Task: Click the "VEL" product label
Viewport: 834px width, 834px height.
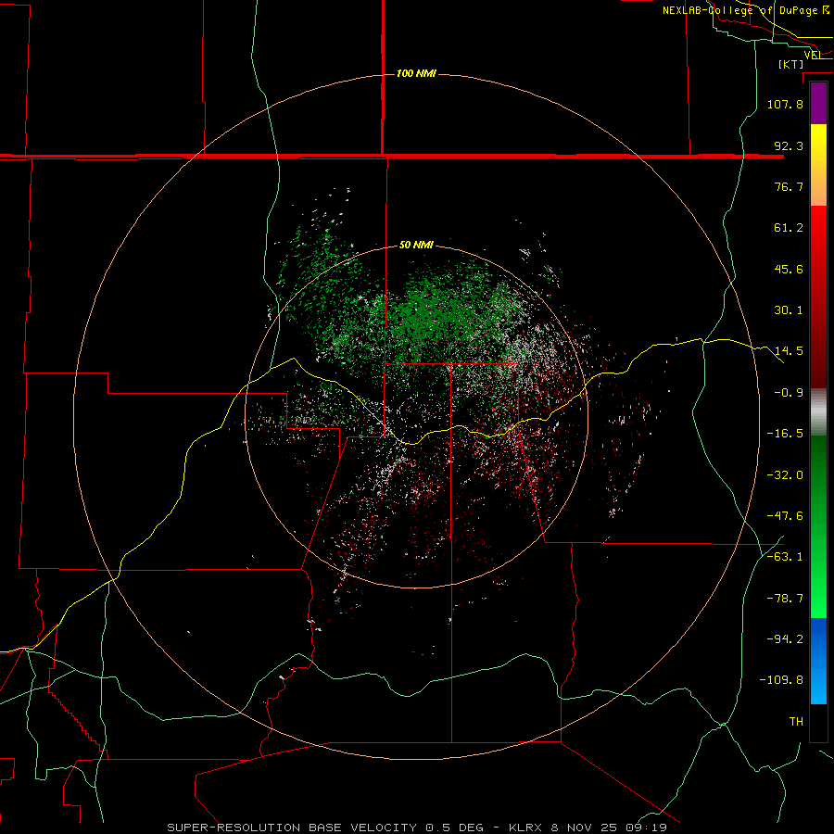Action: (813, 55)
